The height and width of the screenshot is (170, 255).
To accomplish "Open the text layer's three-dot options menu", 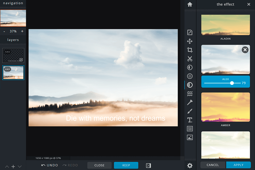I will (7, 52).
